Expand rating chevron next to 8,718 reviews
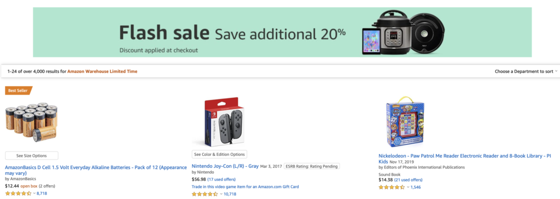Screen dimensions: 560x199 (34, 194)
